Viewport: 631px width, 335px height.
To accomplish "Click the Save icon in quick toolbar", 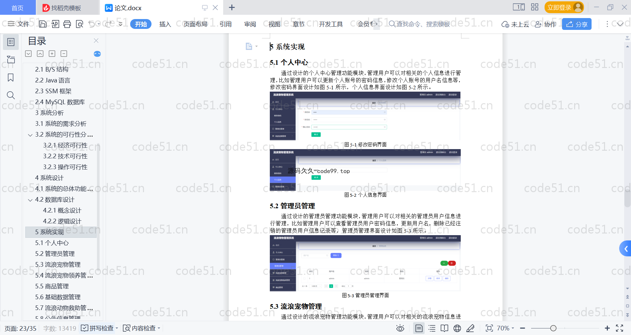I will tap(43, 24).
